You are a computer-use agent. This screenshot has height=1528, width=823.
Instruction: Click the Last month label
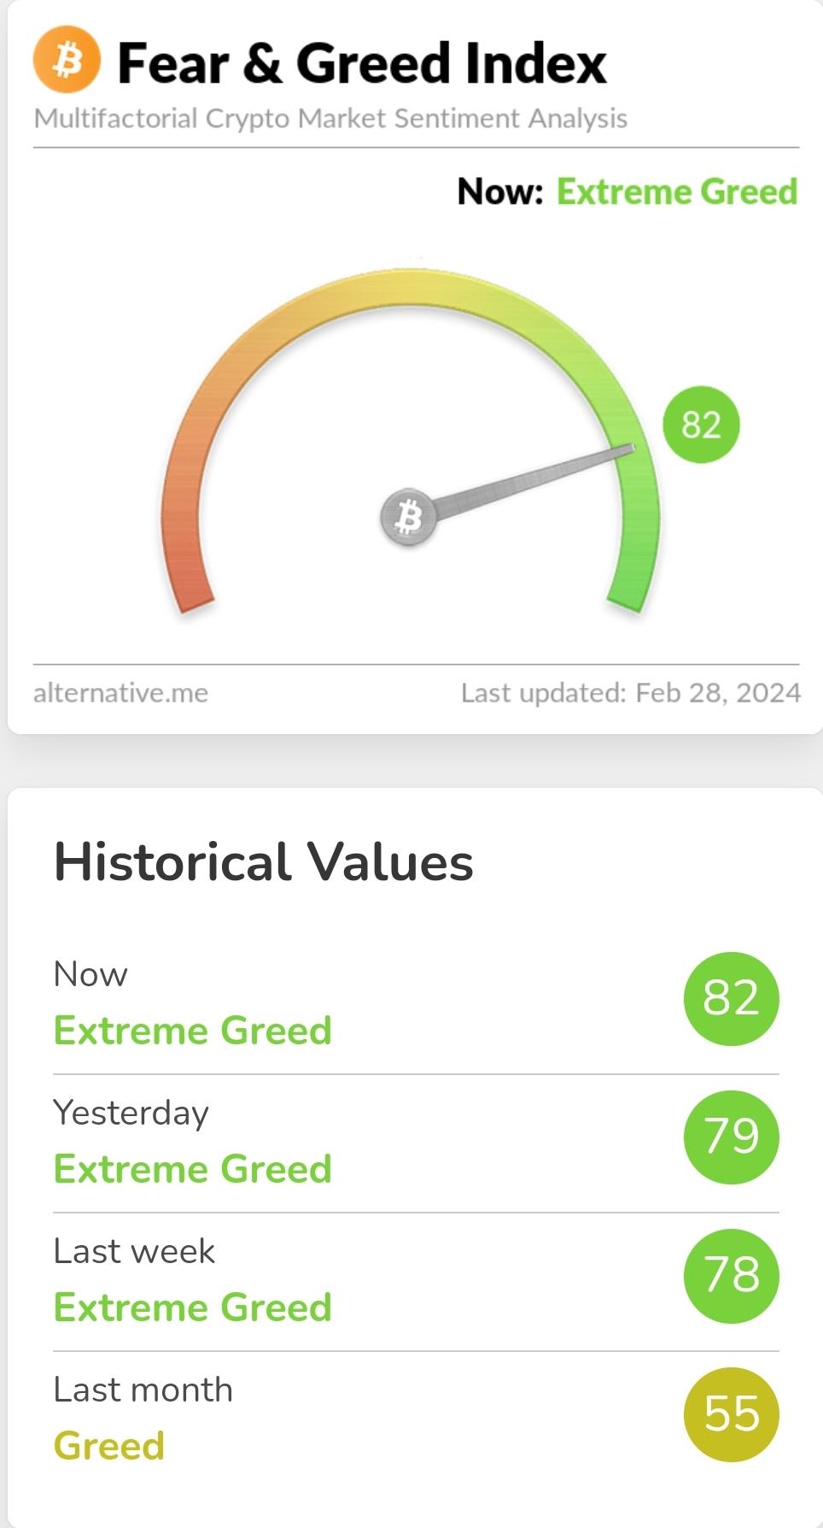pos(143,1390)
